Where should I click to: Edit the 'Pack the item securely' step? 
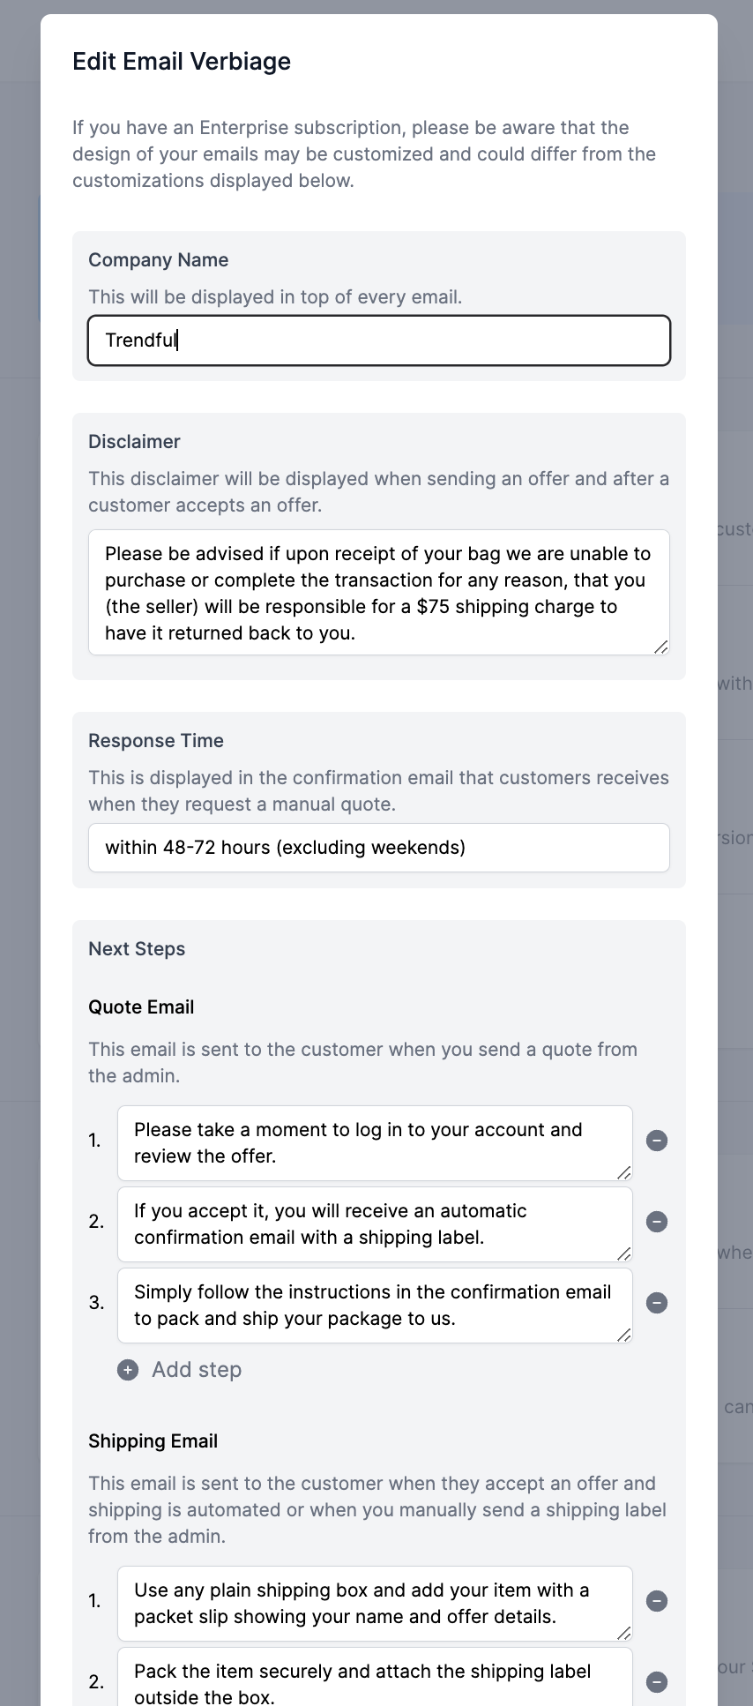pyautogui.click(x=375, y=1677)
